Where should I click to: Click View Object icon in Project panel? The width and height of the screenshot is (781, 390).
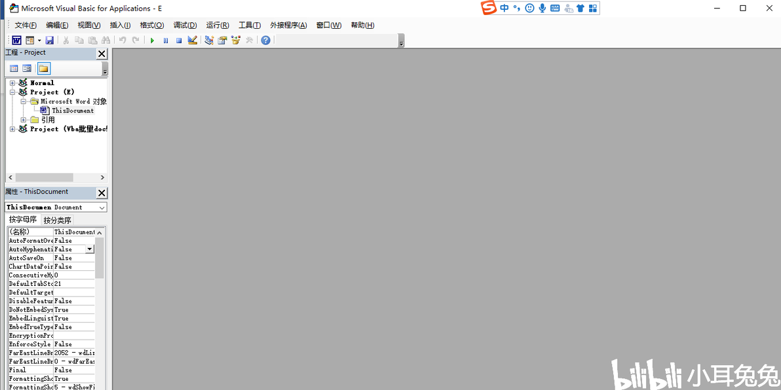pos(27,69)
